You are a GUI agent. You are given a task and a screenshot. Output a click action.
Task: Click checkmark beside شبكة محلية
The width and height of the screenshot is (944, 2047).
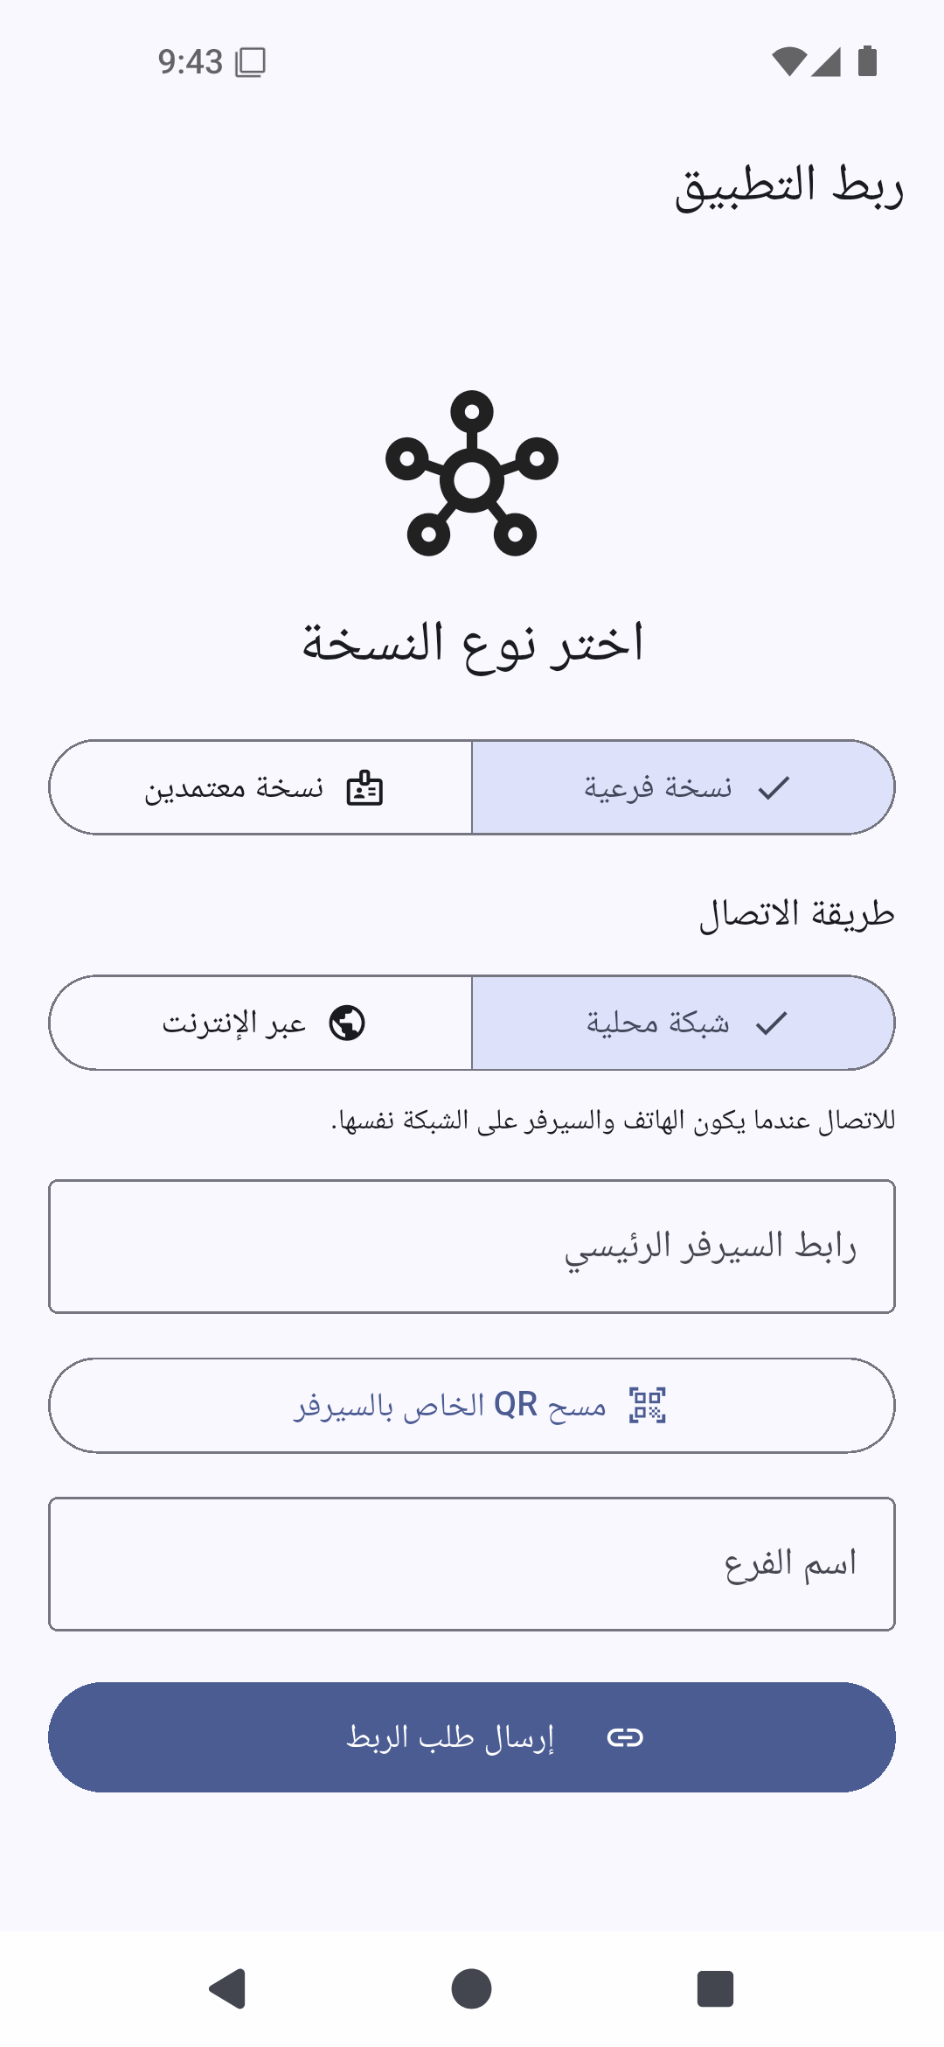tap(772, 1023)
